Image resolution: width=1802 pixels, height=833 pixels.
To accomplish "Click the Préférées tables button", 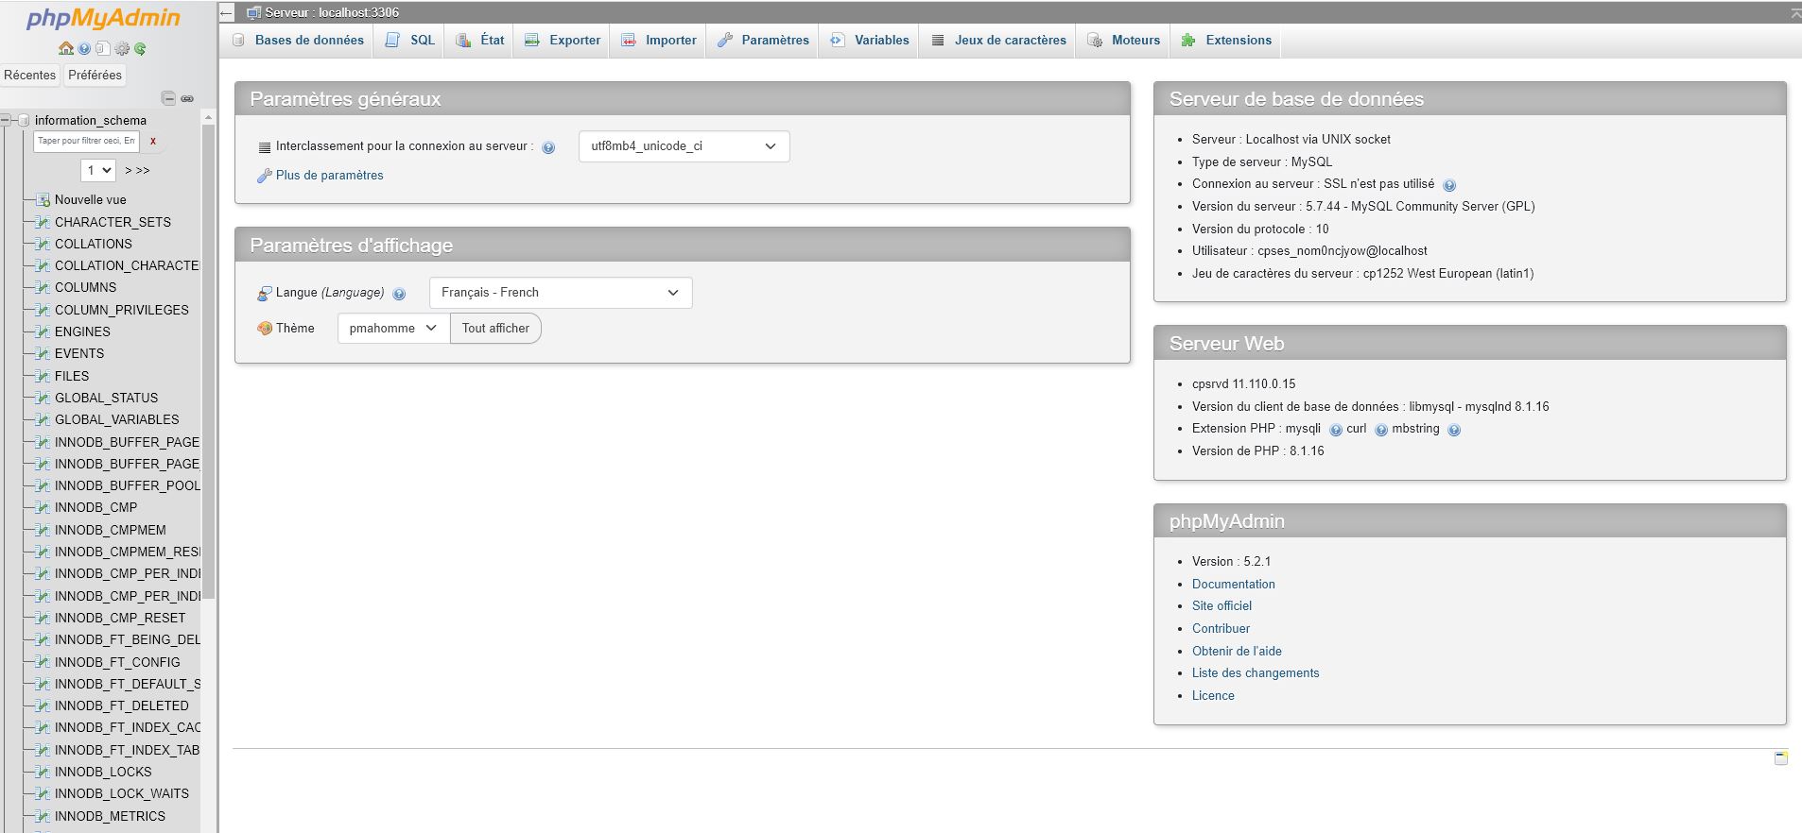I will pyautogui.click(x=95, y=75).
